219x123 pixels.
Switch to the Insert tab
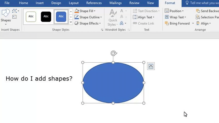[40, 3]
